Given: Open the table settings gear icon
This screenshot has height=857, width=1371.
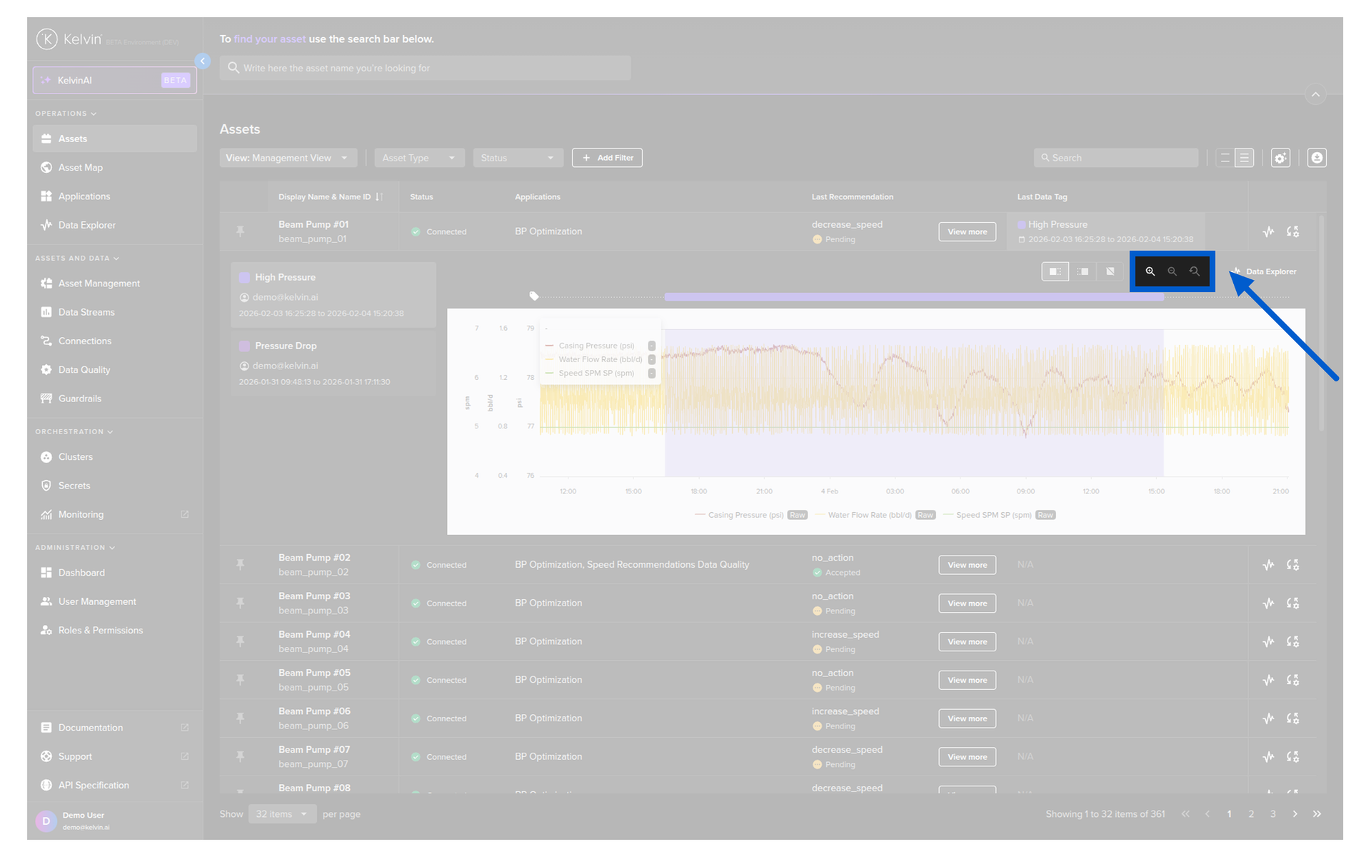Looking at the screenshot, I should pyautogui.click(x=1280, y=158).
